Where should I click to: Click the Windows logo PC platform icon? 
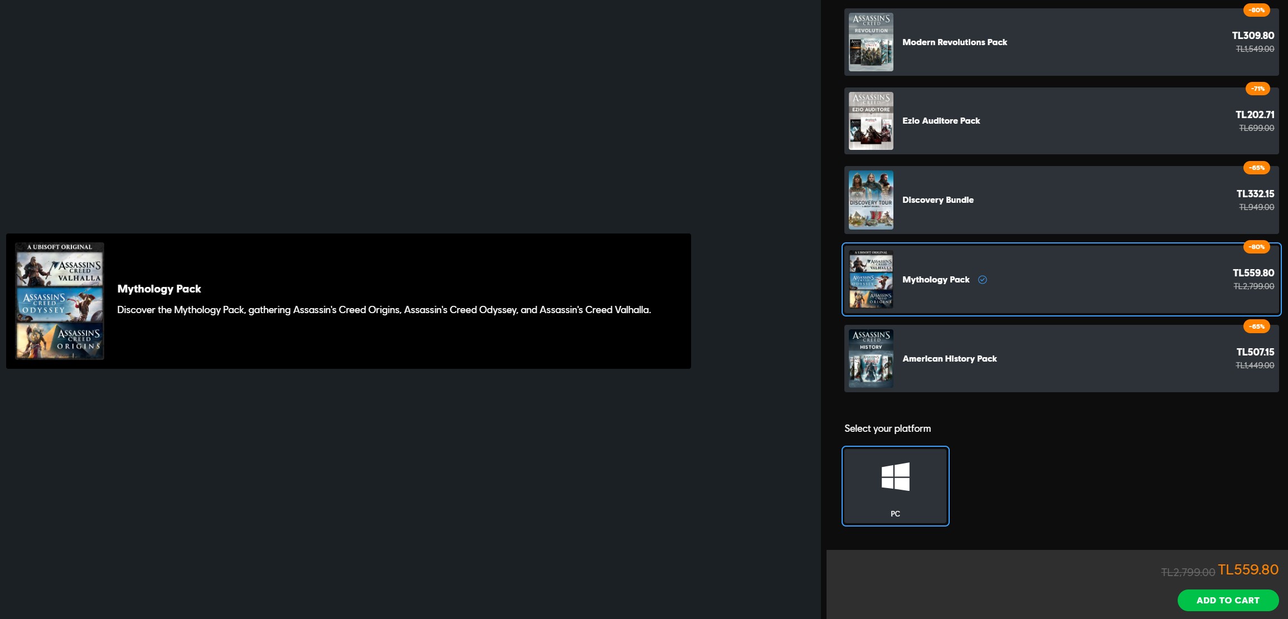pos(895,476)
